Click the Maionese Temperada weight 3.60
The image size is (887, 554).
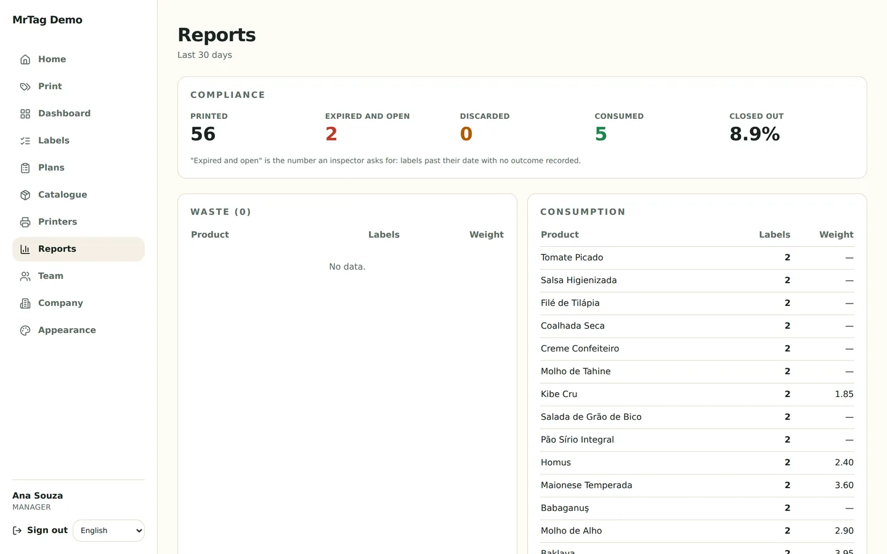[x=844, y=485]
